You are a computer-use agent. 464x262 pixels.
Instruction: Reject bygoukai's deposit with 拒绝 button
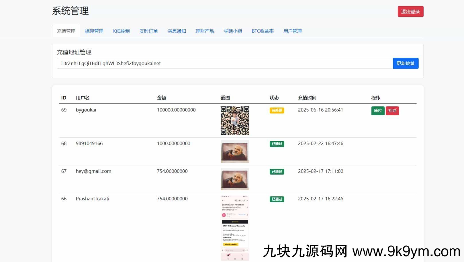click(392, 111)
